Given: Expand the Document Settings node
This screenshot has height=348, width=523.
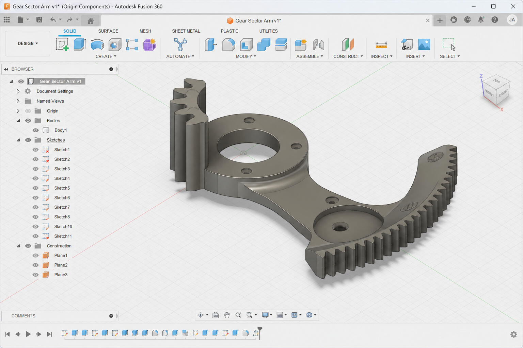Looking at the screenshot, I should [18, 91].
